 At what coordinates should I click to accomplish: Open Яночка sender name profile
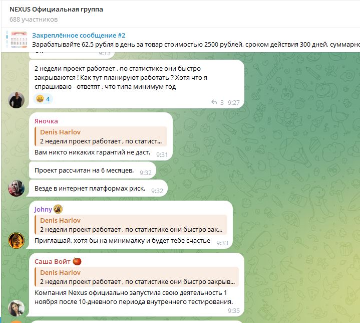pos(46,121)
